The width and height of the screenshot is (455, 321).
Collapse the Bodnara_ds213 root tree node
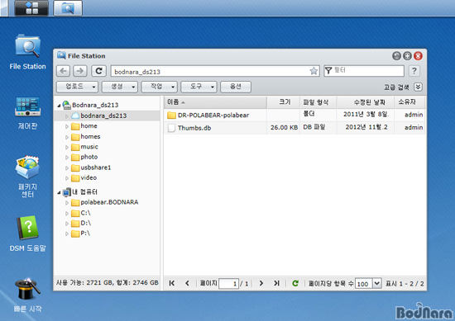59,106
